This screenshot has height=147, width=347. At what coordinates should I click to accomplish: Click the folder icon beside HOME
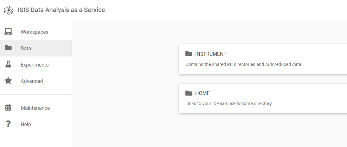pos(189,93)
